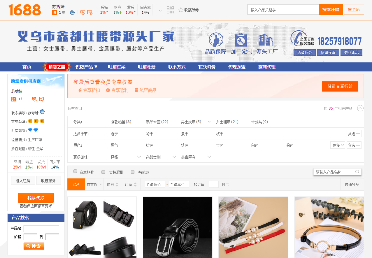This screenshot has width=372, height=258.
Task: Click the Wangwang chat icon beside 联系卖家
Action: 42,112
